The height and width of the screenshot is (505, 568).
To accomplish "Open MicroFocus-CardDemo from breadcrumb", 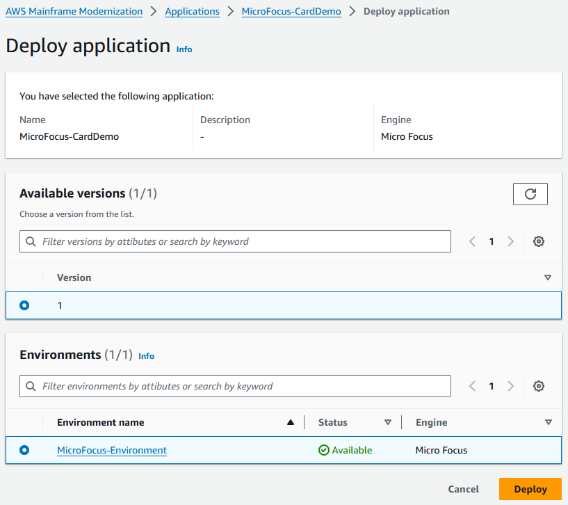I will [x=291, y=11].
